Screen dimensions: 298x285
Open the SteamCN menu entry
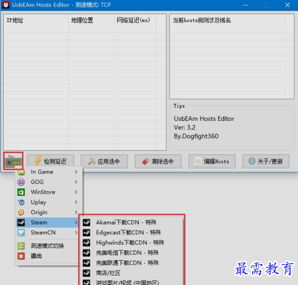click(x=48, y=232)
